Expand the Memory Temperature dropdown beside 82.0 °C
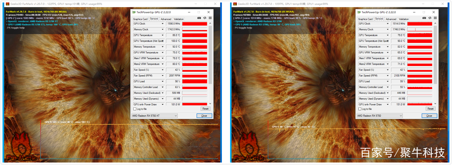This screenshot has width=452, height=165. (388, 47)
